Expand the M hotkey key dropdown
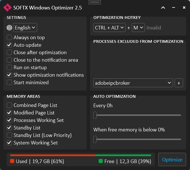The image size is (190, 170). [138, 28]
